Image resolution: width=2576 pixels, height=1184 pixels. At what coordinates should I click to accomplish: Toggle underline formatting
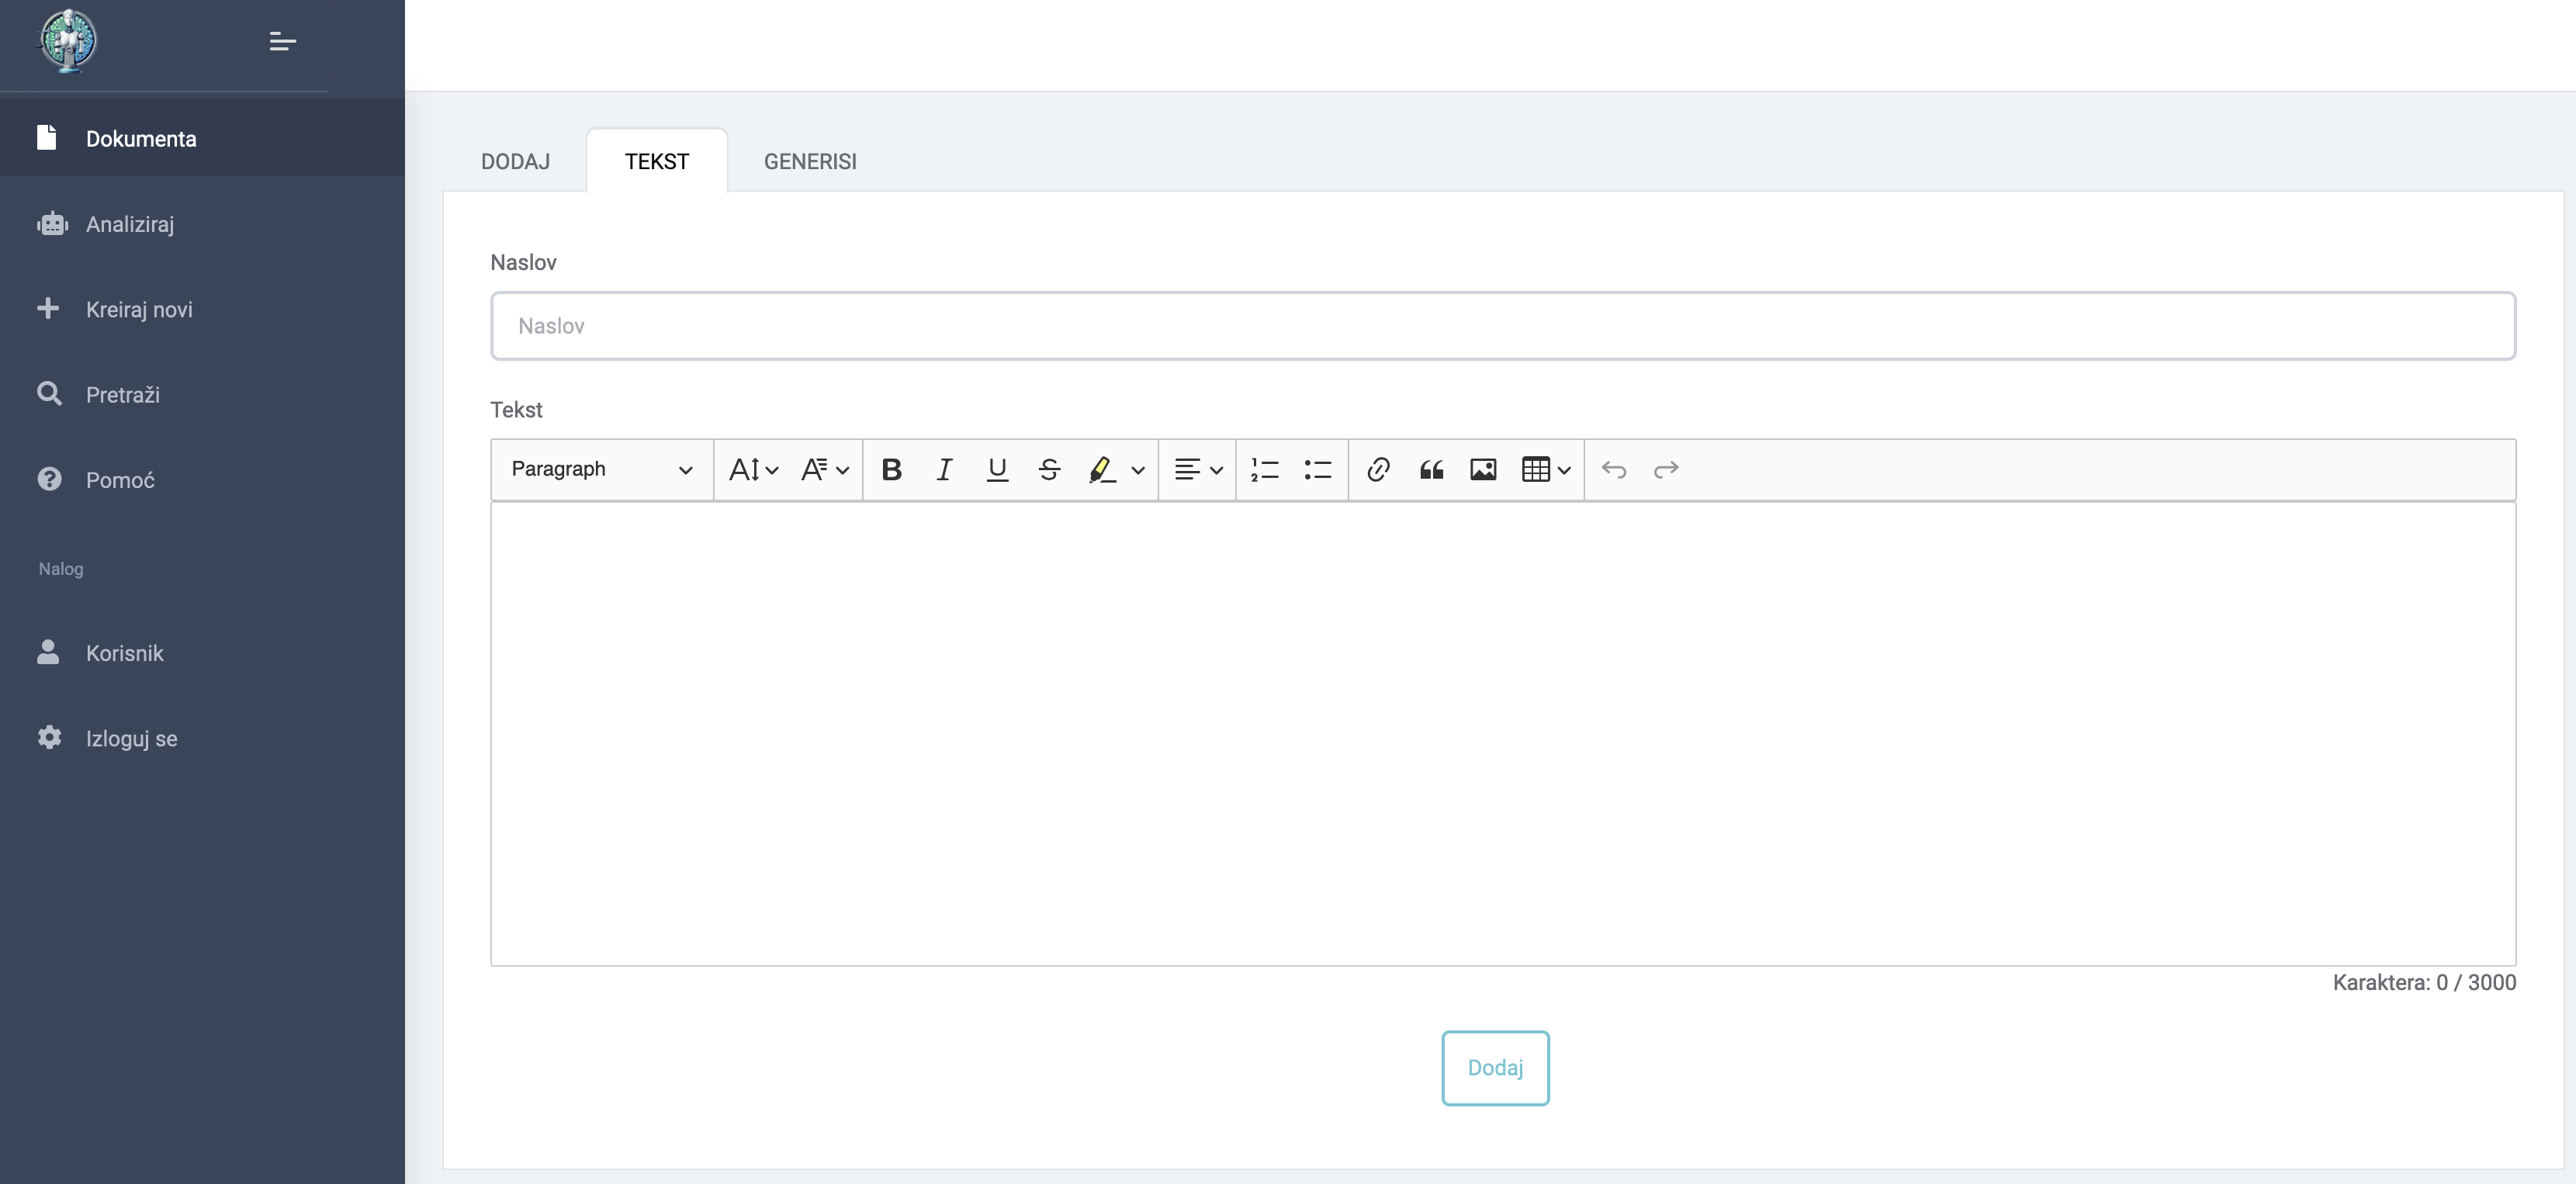997,469
